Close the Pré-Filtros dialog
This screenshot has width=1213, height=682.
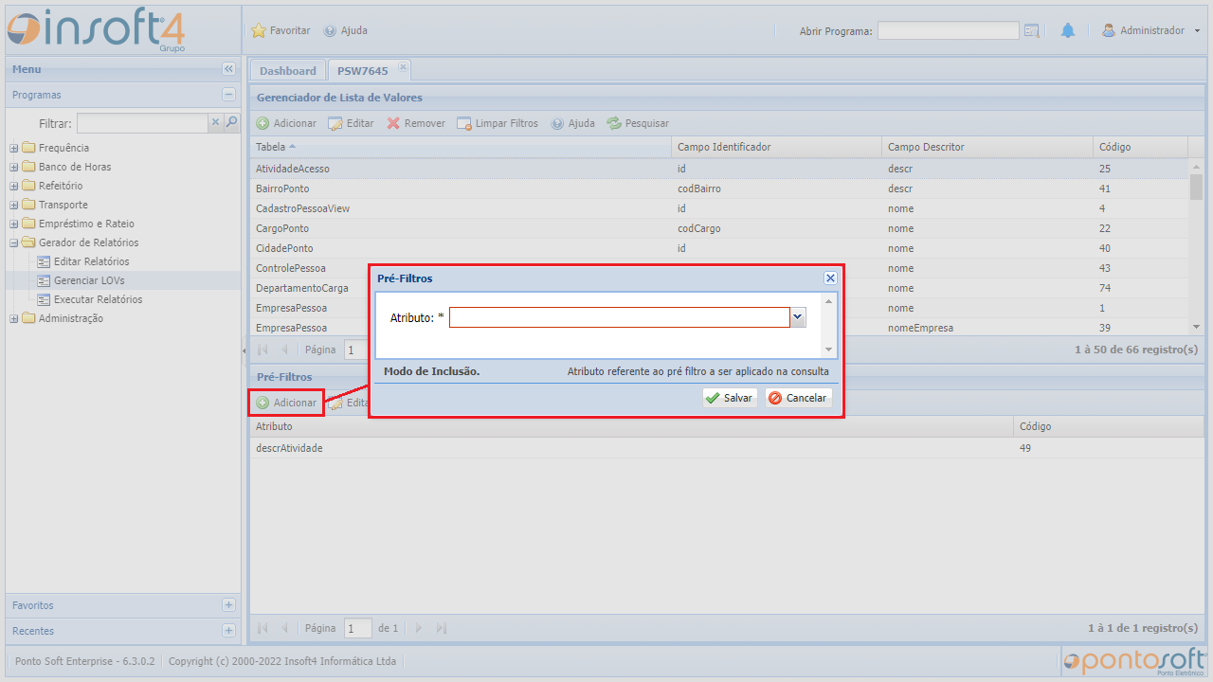click(830, 278)
